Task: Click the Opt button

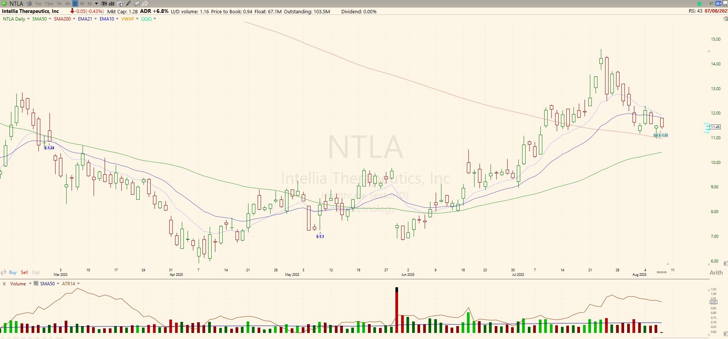Action: click(36, 272)
